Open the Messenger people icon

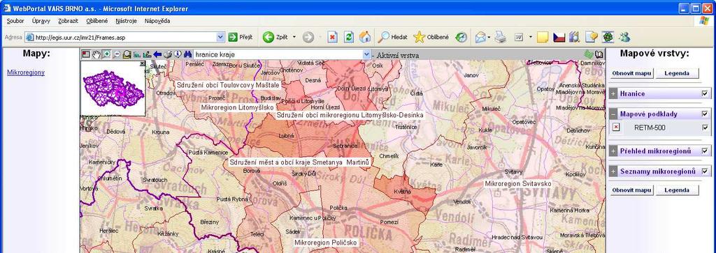(624, 38)
